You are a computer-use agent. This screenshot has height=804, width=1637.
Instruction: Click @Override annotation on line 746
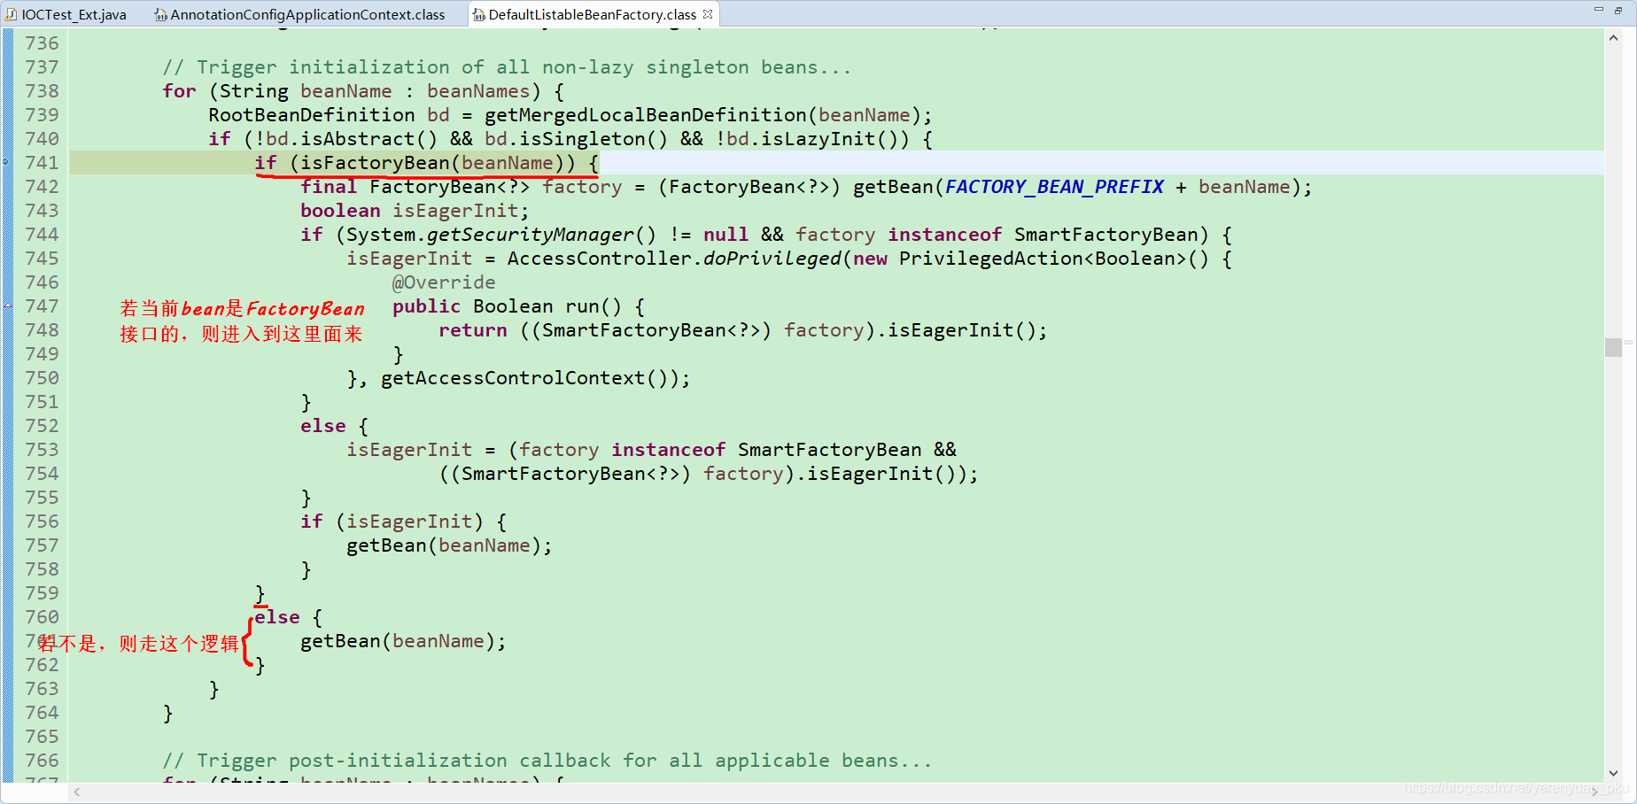(x=444, y=282)
